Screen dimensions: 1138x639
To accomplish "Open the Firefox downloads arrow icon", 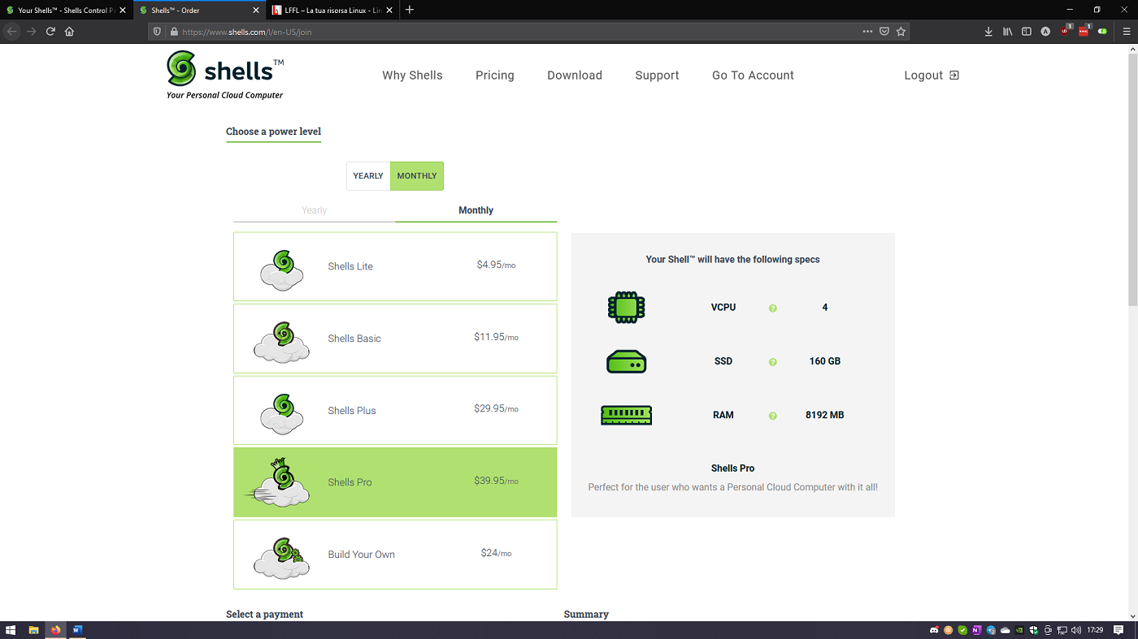I will pyautogui.click(x=988, y=32).
